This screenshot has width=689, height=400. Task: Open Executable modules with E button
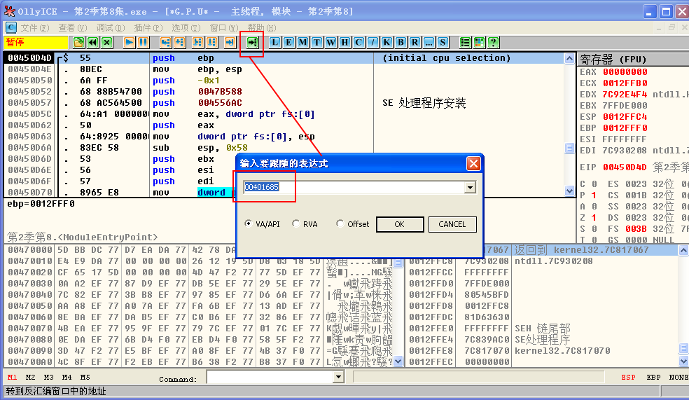288,43
